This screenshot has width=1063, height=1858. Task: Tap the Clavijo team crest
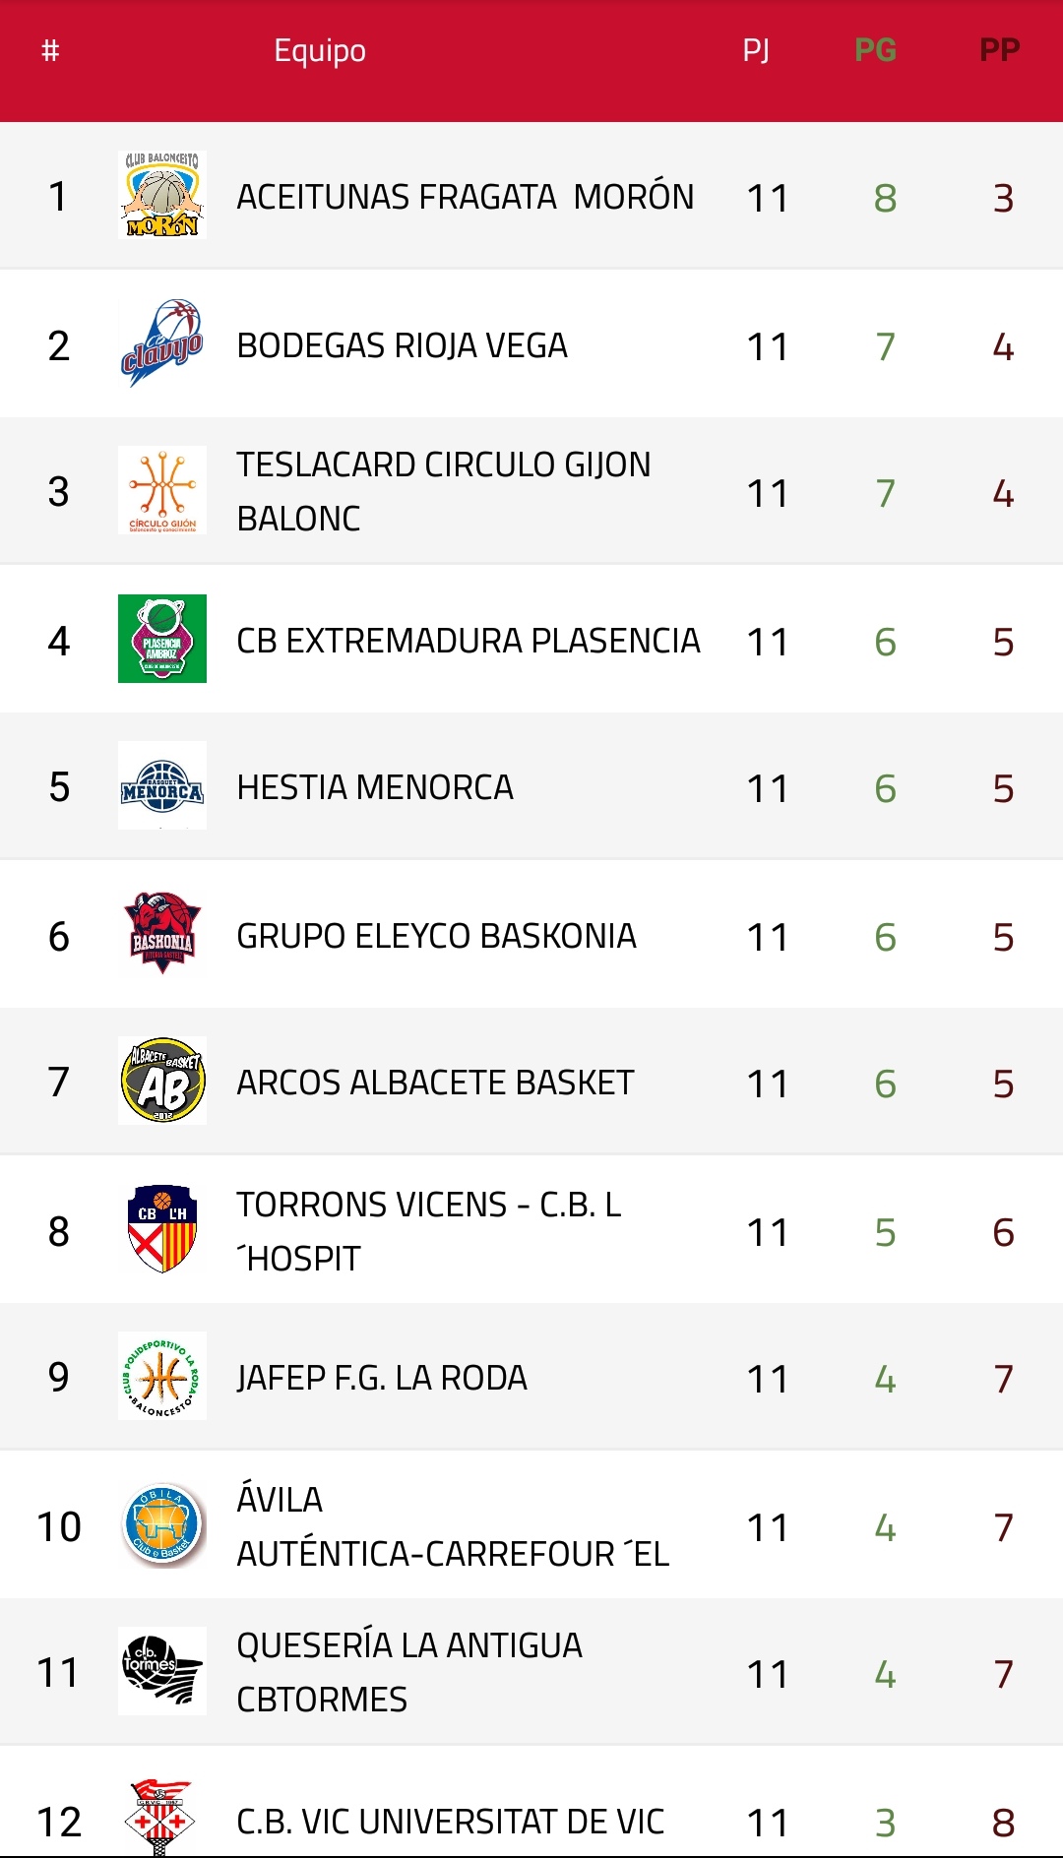[x=162, y=343]
